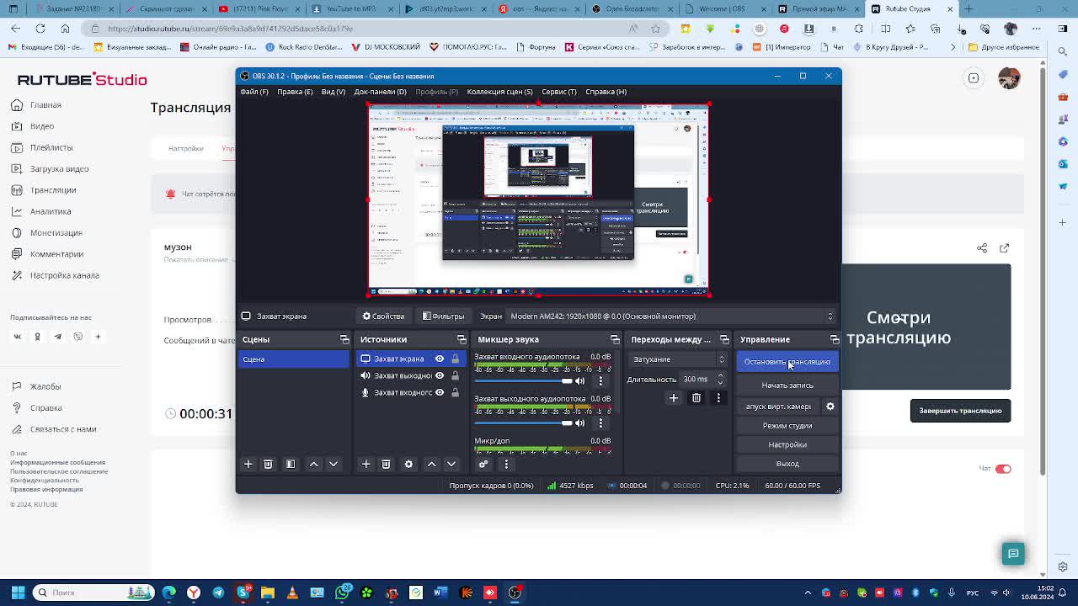Viewport: 1078px width, 606px height.
Task: Open selected source properties gear in Источники
Action: click(x=408, y=464)
